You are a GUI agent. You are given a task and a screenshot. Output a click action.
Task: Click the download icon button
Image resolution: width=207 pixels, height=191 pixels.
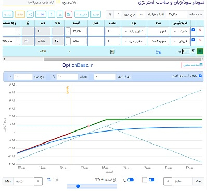click(60, 14)
